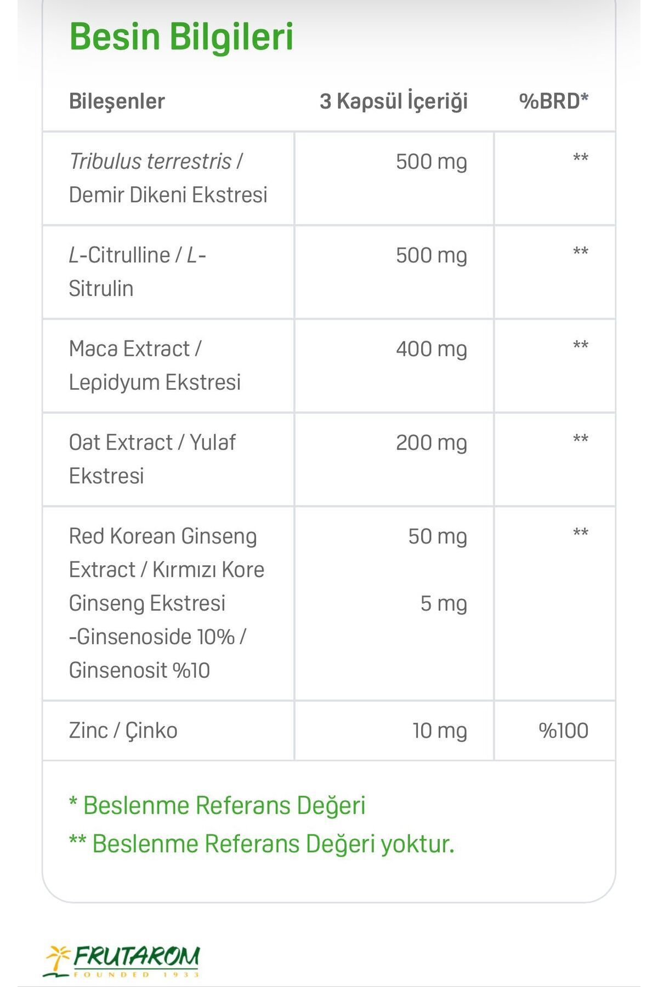This screenshot has width=658, height=987.
Task: Click the single-asterisk Beslenme Referans Değeri footnote
Action: 217,806
